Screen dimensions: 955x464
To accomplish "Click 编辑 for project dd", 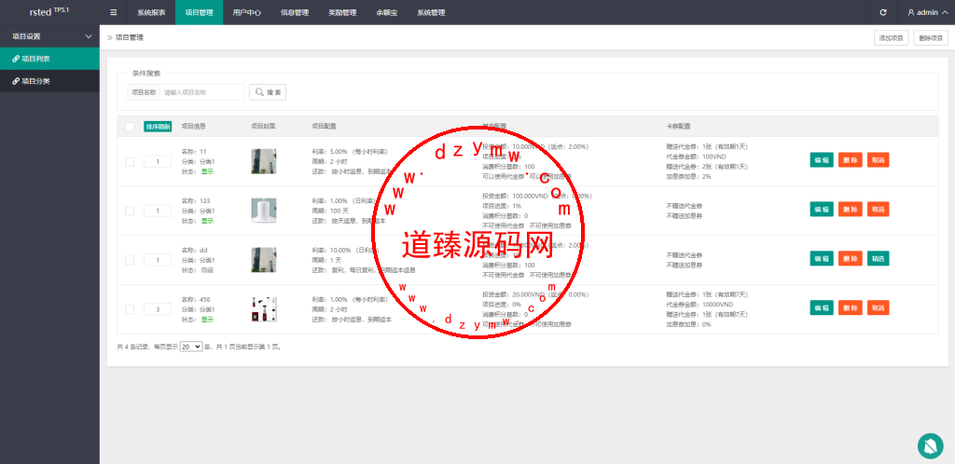I will point(822,258).
